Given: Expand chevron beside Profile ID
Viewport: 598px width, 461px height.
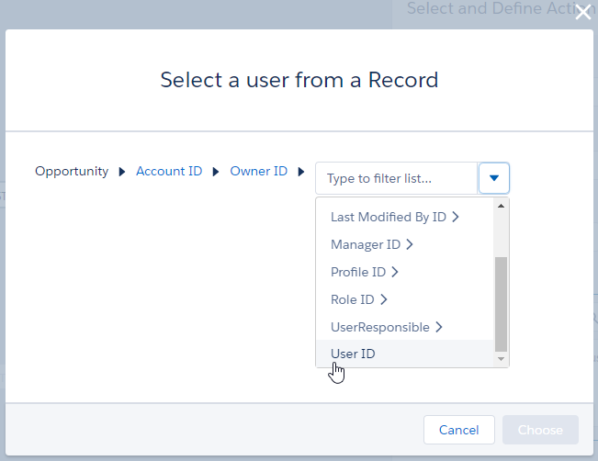Looking at the screenshot, I should [395, 272].
